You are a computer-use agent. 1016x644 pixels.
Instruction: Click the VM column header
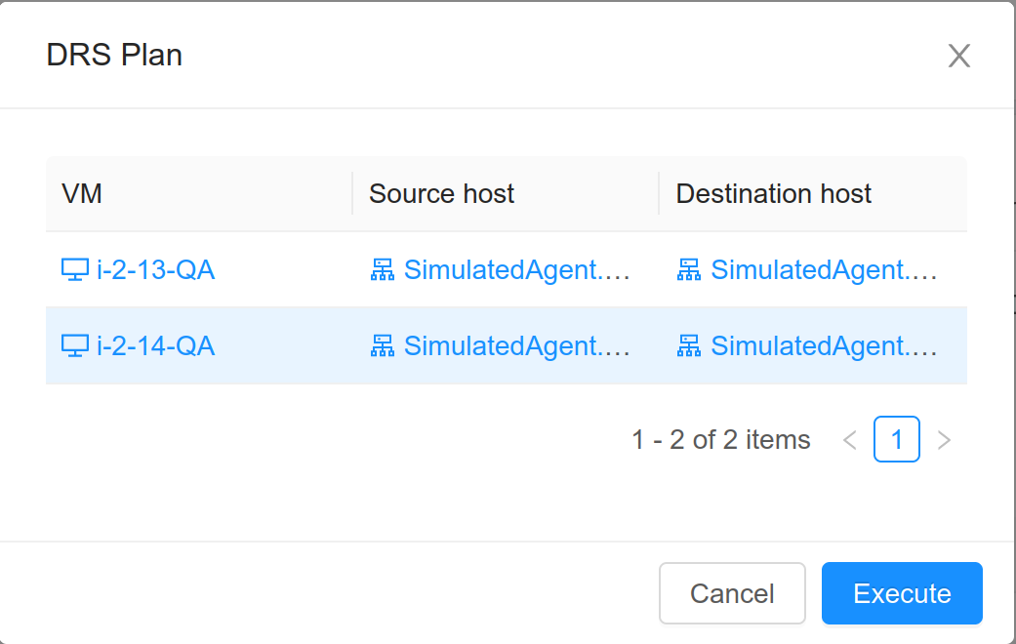click(82, 193)
